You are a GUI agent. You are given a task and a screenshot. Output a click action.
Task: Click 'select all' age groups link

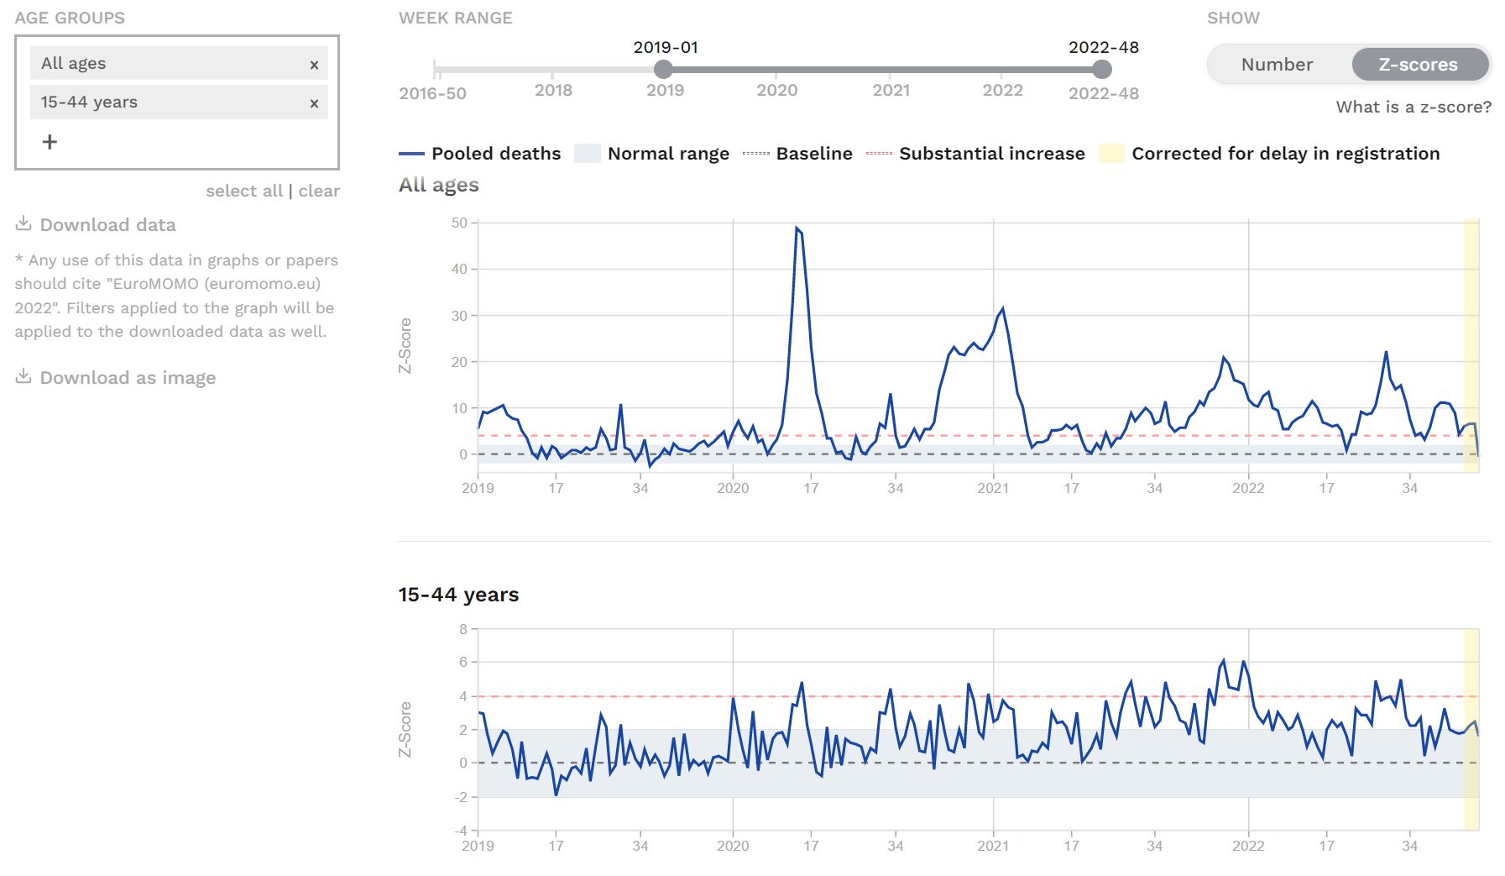tap(244, 191)
